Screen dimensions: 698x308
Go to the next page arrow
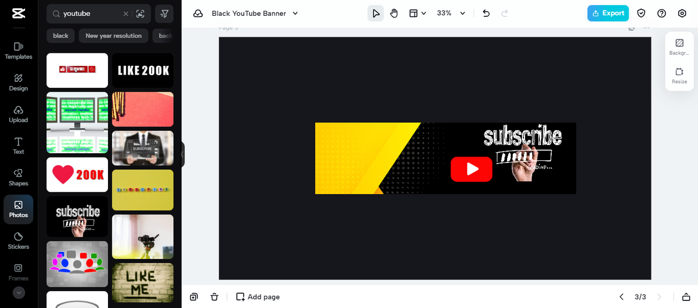[x=659, y=297]
